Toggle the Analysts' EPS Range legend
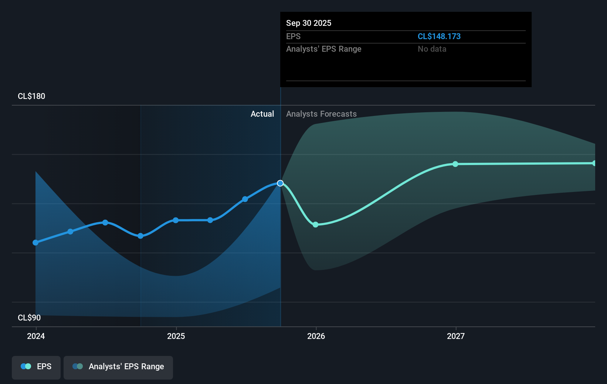Viewport: 607px width, 384px height. [x=118, y=367]
